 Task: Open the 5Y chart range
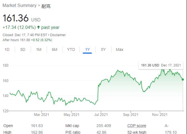[x=103, y=49]
